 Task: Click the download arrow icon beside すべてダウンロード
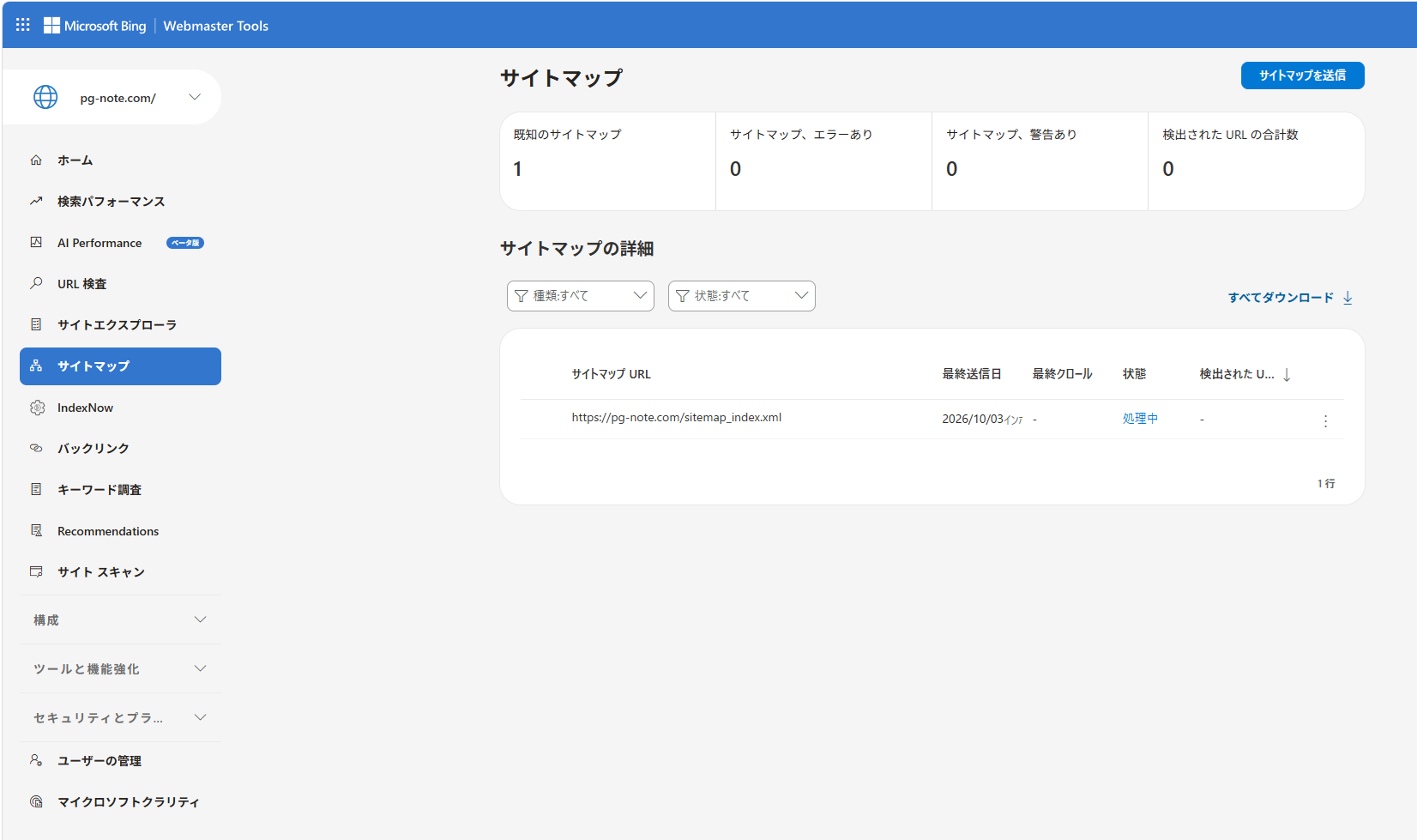pos(1348,298)
